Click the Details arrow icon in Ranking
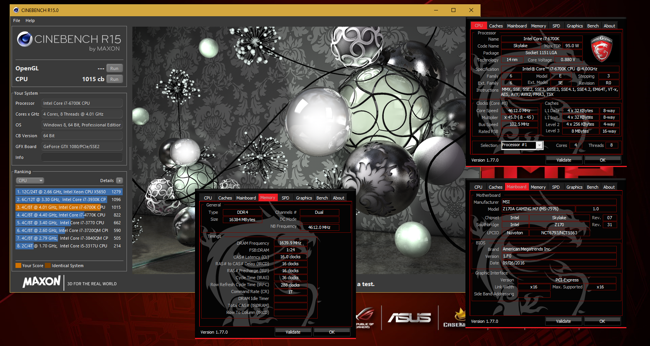 pyautogui.click(x=119, y=181)
